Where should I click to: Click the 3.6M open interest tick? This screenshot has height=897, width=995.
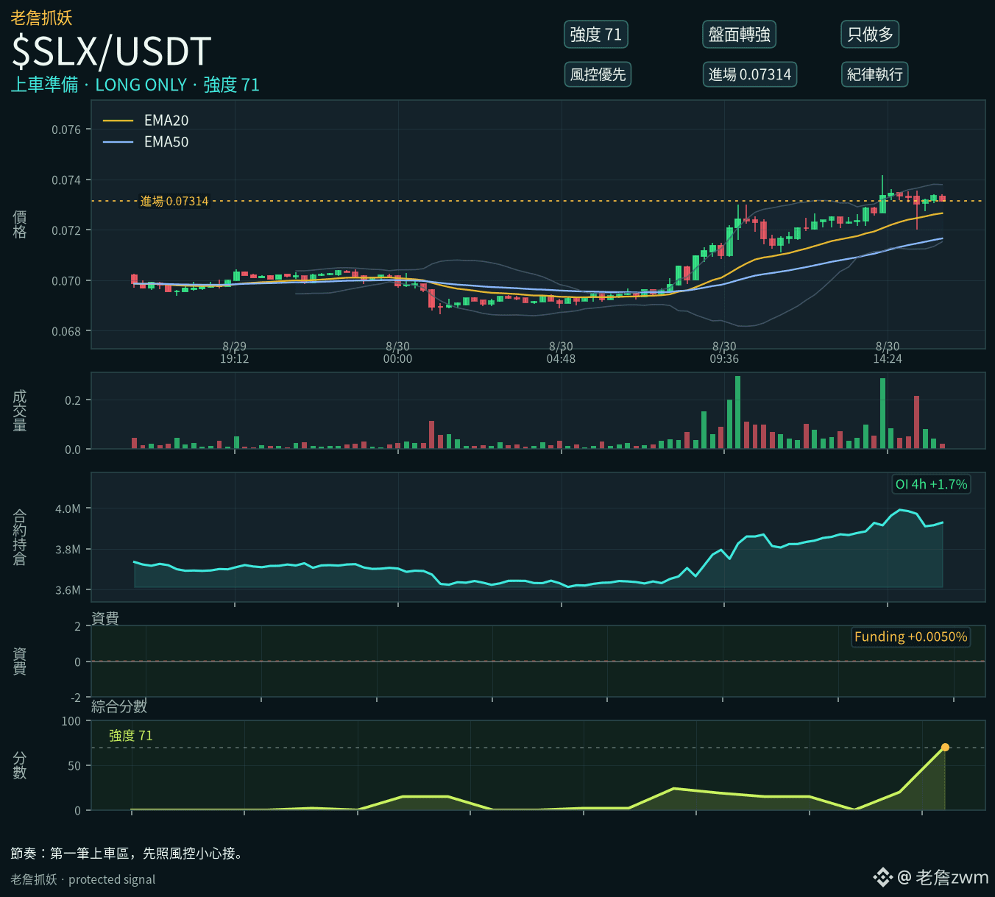coord(68,590)
